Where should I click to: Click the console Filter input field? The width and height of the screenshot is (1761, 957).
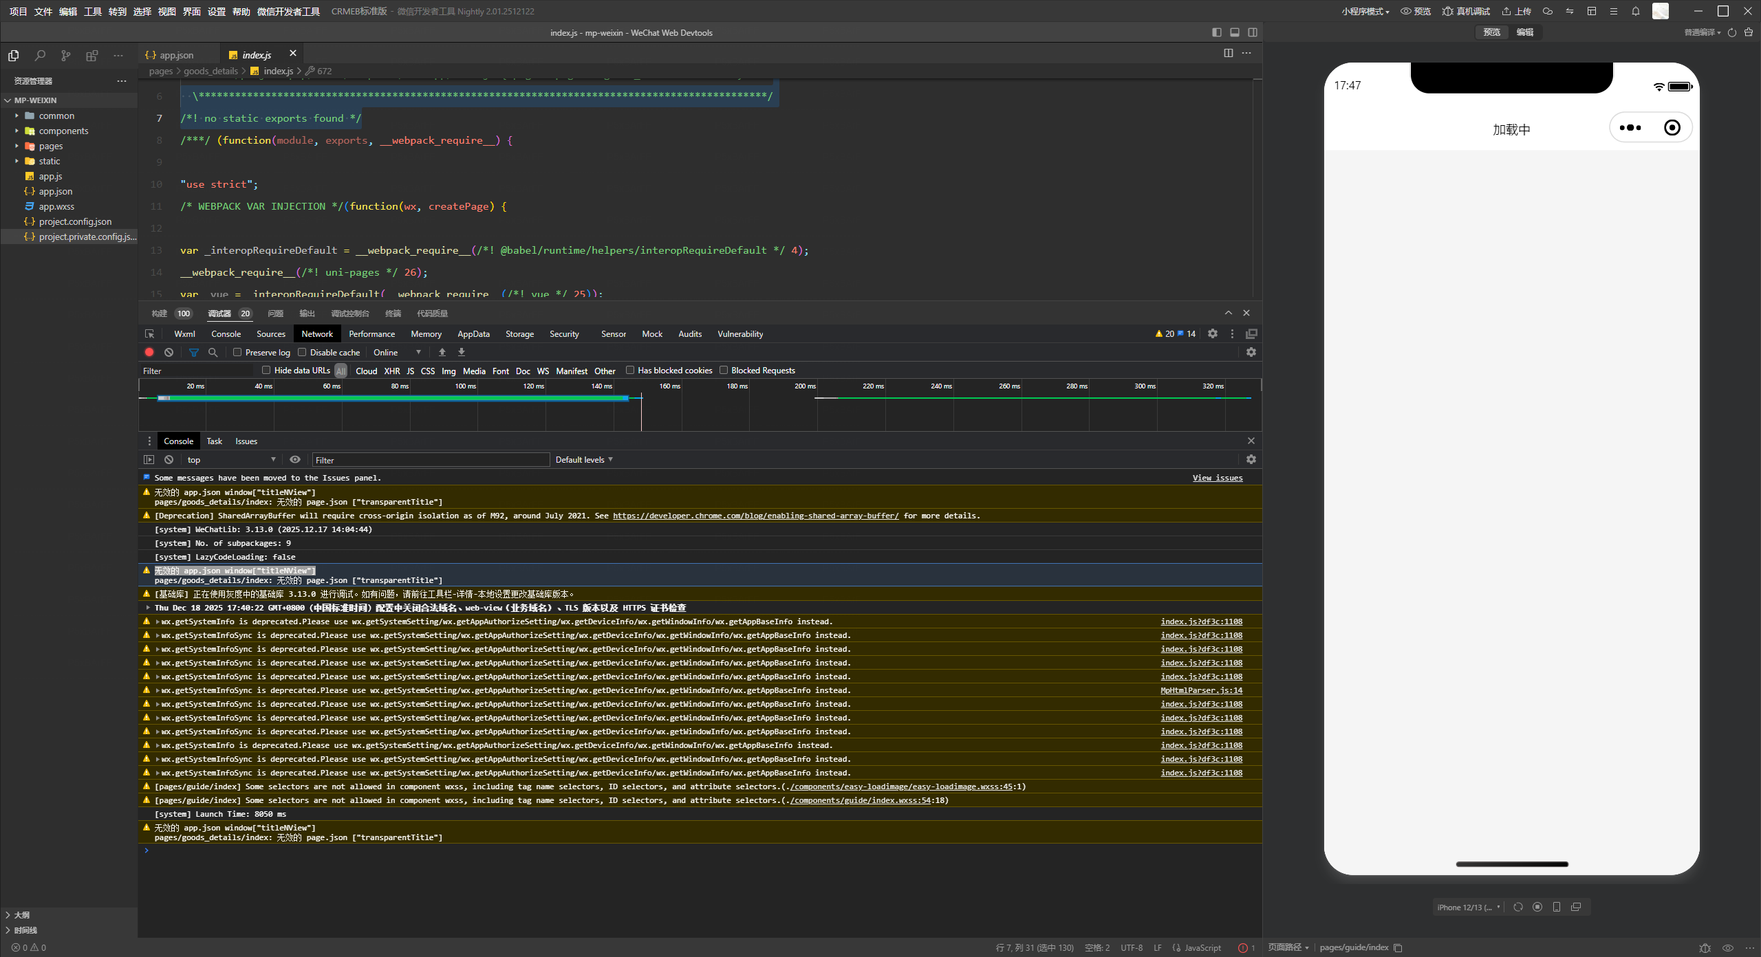pos(431,460)
